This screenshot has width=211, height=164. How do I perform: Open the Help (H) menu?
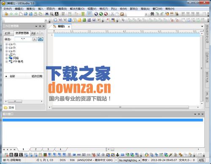pyautogui.click(x=170, y=9)
